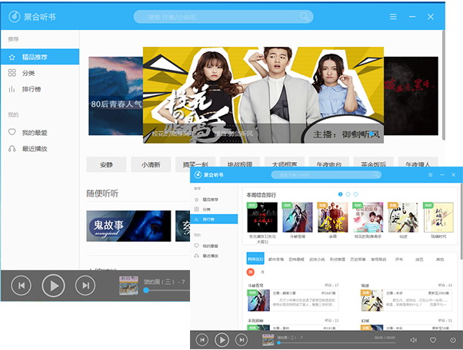Skip to the next track in the front window
This screenshot has height=350, width=463.
click(241, 340)
